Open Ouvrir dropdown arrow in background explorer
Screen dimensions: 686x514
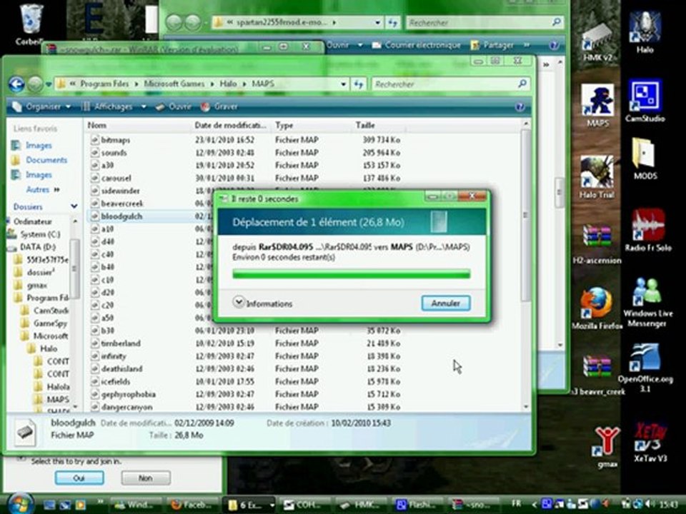(360, 45)
